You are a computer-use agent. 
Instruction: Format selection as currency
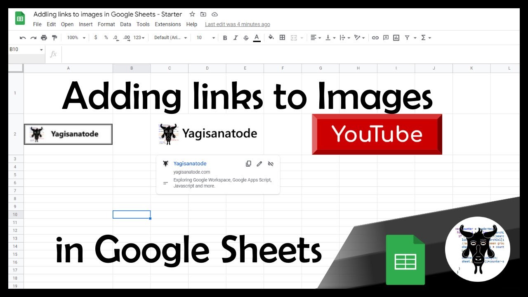[x=96, y=38]
